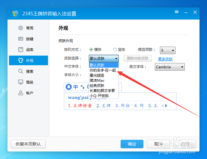Click next-page arrow in candidate preview
207x159 pixels.
click(x=166, y=105)
